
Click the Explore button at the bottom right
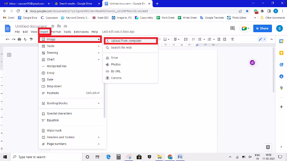click(x=268, y=147)
